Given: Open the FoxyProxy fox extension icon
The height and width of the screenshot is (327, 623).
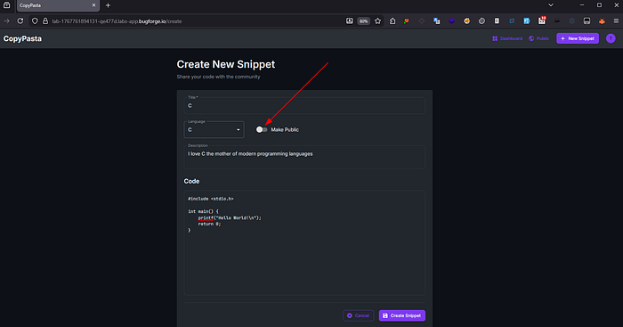Looking at the screenshot, I should coord(407,21).
